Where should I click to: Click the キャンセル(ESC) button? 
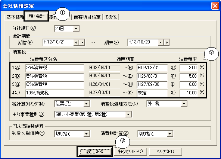pos(130,152)
